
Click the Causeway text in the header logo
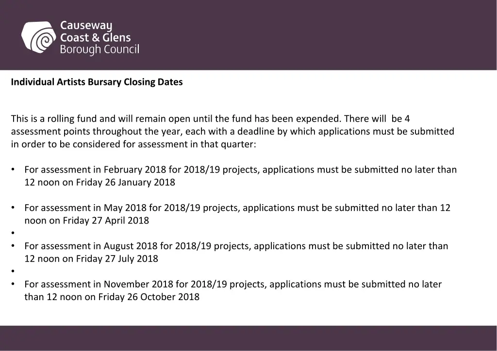(86, 26)
